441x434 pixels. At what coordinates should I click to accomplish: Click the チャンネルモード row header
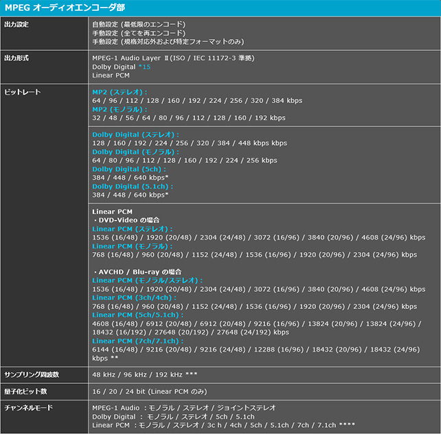point(29,407)
